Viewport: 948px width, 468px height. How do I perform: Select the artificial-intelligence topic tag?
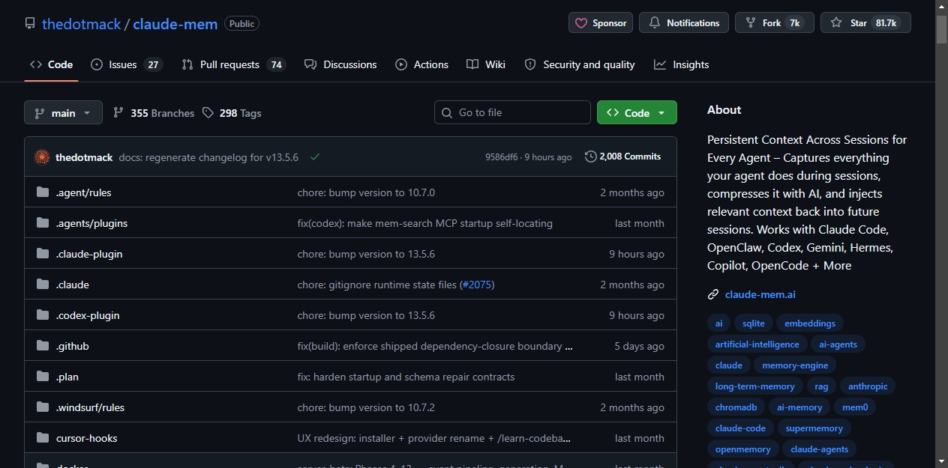click(x=757, y=344)
